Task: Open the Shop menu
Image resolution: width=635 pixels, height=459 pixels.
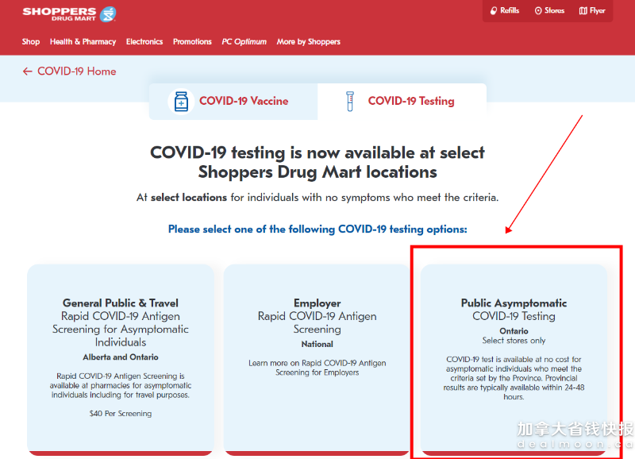Action: [x=31, y=42]
